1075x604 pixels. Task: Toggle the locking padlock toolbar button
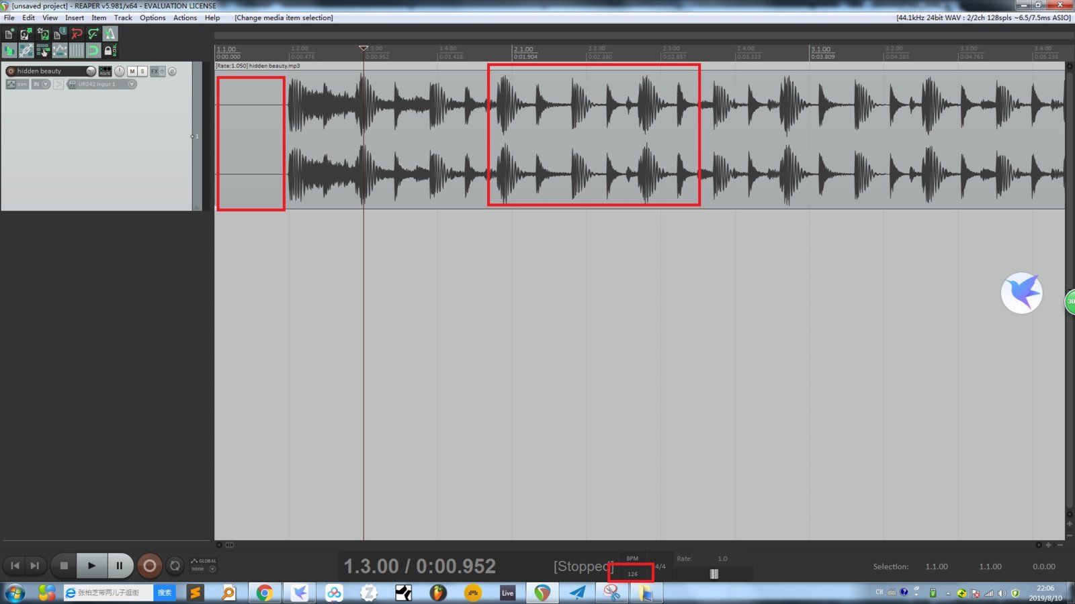pyautogui.click(x=110, y=50)
